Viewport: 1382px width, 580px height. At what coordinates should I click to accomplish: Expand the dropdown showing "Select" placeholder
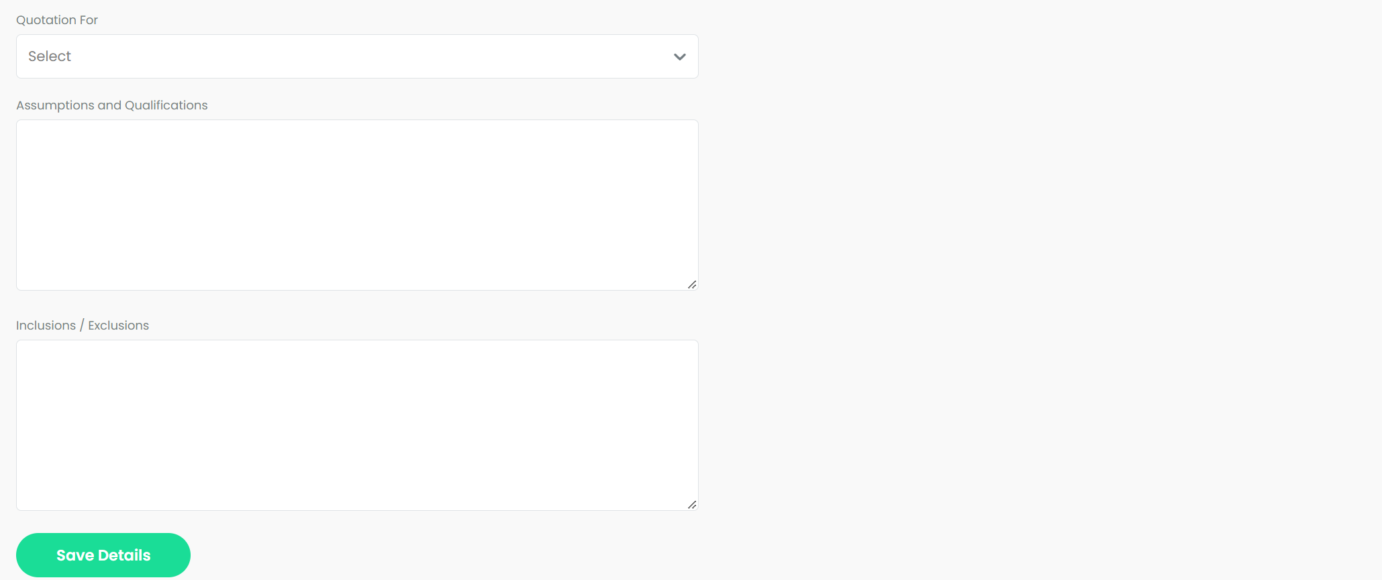point(357,56)
